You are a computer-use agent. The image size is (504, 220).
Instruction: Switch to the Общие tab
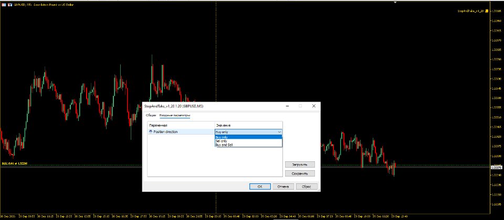[151, 115]
